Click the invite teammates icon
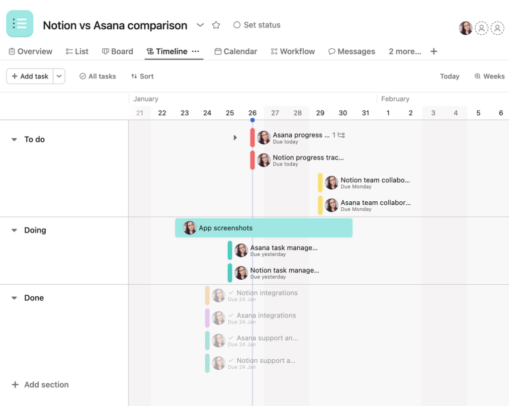 482,28
